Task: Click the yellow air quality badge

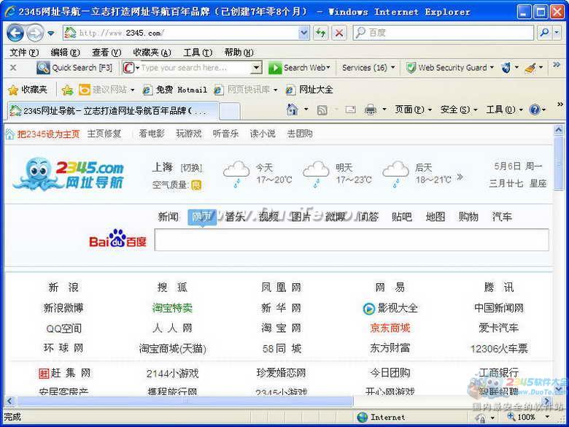Action: click(196, 185)
